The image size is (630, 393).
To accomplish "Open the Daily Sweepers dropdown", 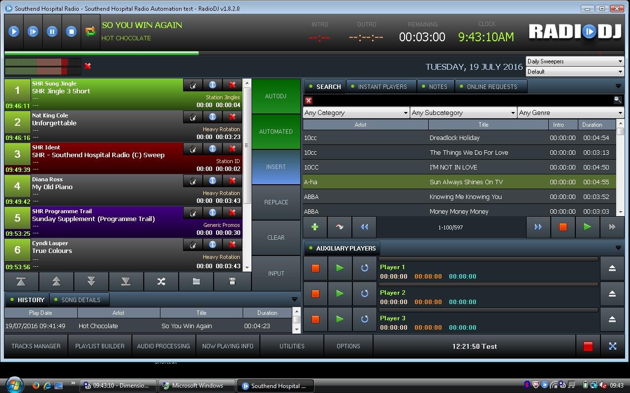I will coord(575,61).
